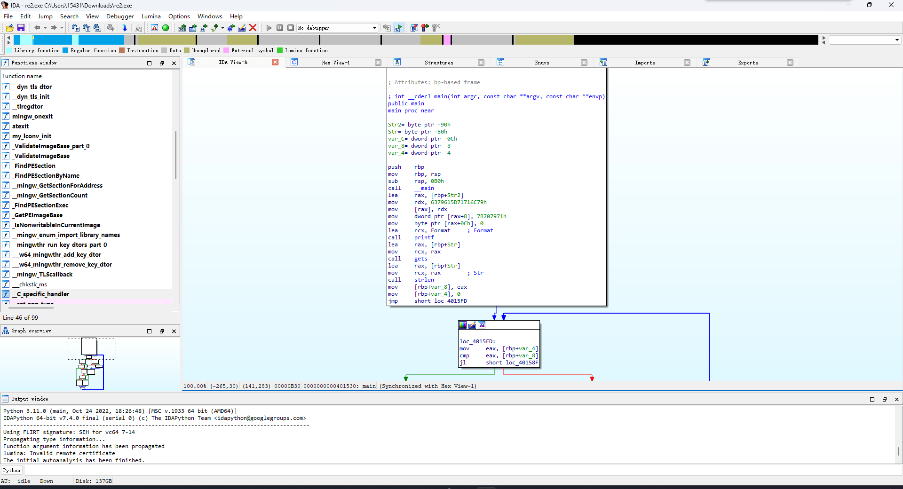This screenshot has width=903, height=489.
Task: Click the Pause process toolbar icon
Action: click(280, 28)
